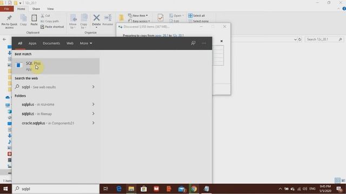
Task: Open File Explorer from the taskbar
Action: 131,189
